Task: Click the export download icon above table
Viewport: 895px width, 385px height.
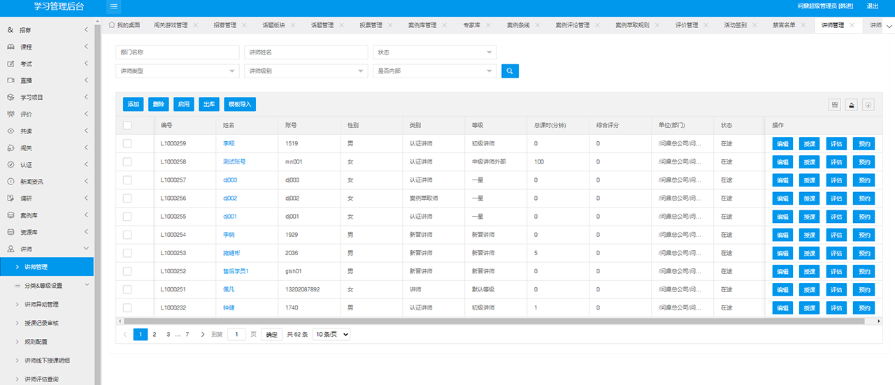Action: click(x=868, y=105)
